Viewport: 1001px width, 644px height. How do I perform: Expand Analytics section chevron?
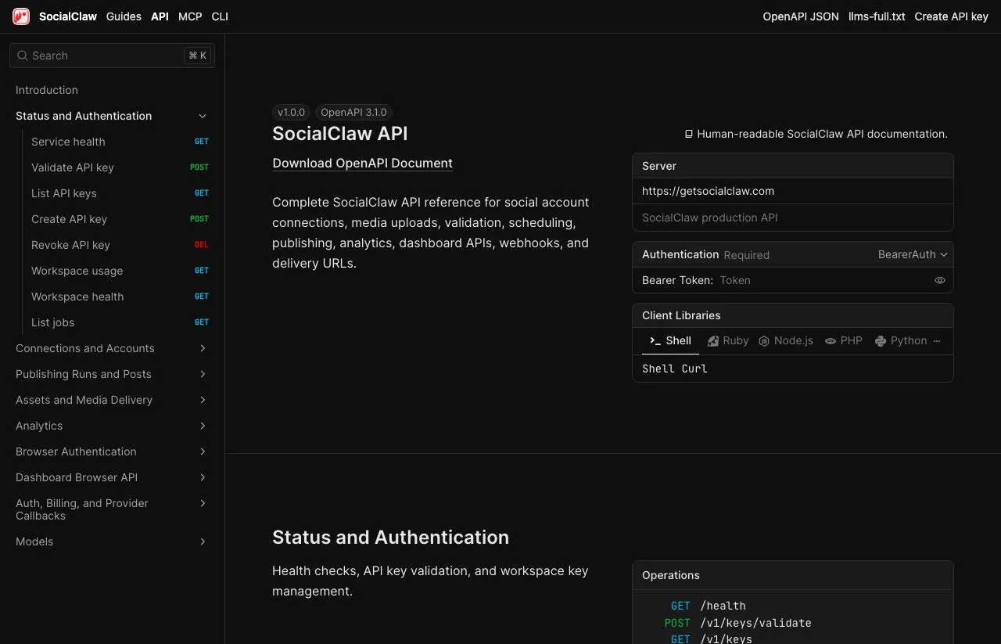click(x=203, y=426)
